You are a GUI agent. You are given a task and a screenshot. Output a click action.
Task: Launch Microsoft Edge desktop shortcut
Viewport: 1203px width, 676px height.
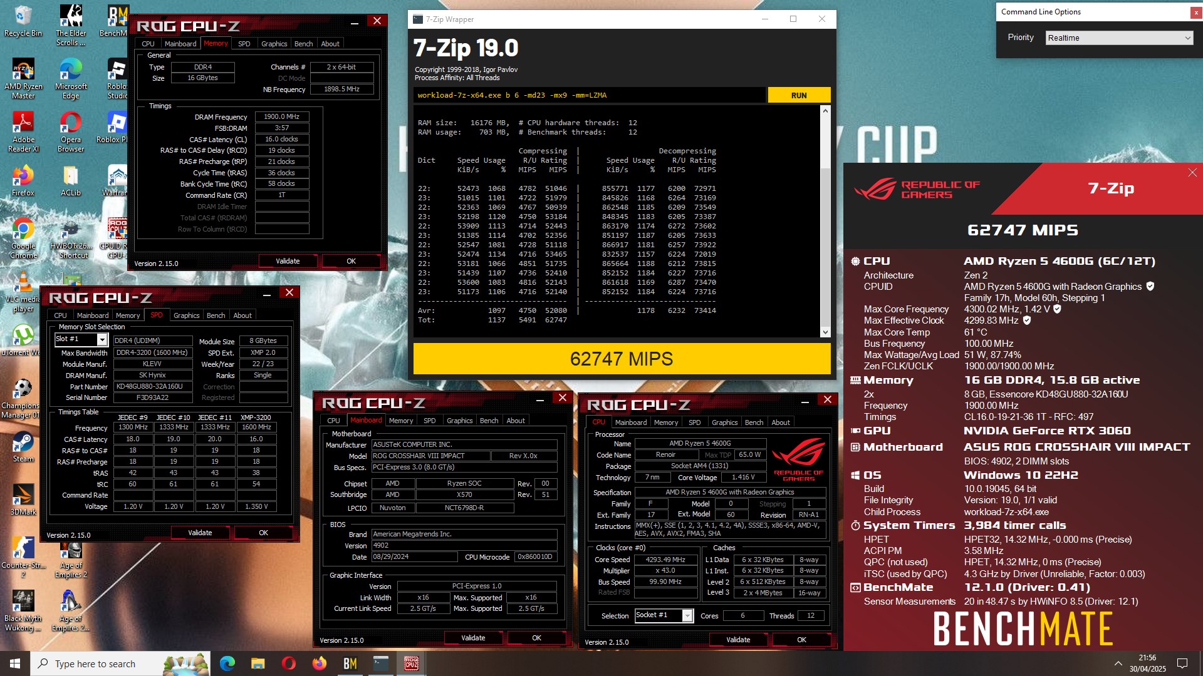[71, 78]
